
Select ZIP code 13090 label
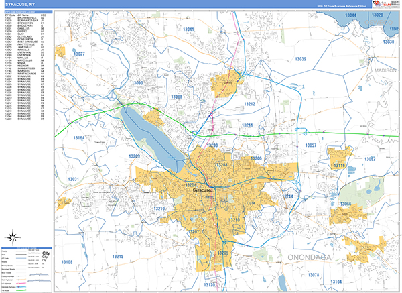coord(137,82)
